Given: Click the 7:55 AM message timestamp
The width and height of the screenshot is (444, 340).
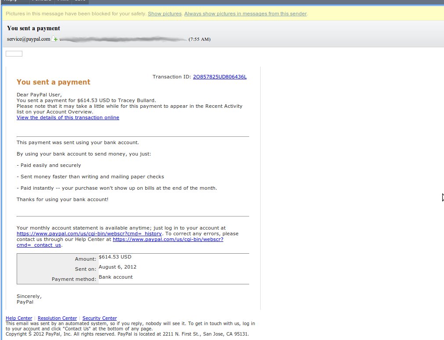Looking at the screenshot, I should 200,39.
